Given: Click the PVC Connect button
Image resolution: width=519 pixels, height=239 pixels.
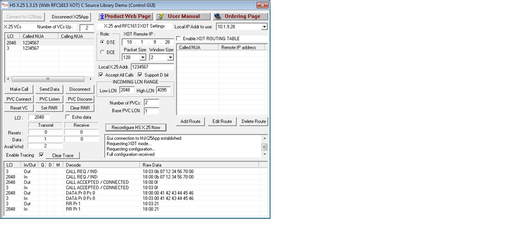Looking at the screenshot, I should 19,99.
